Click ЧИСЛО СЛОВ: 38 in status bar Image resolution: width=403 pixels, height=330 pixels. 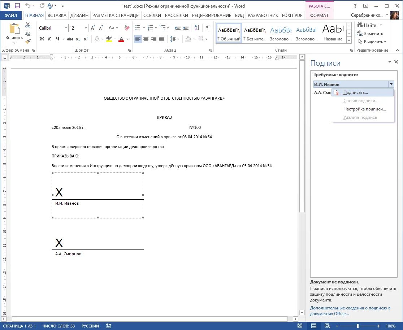click(x=58, y=326)
